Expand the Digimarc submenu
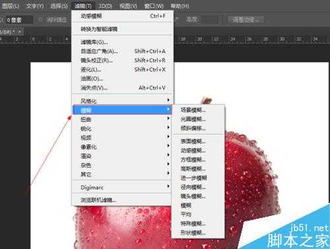330x249 pixels. point(123,187)
